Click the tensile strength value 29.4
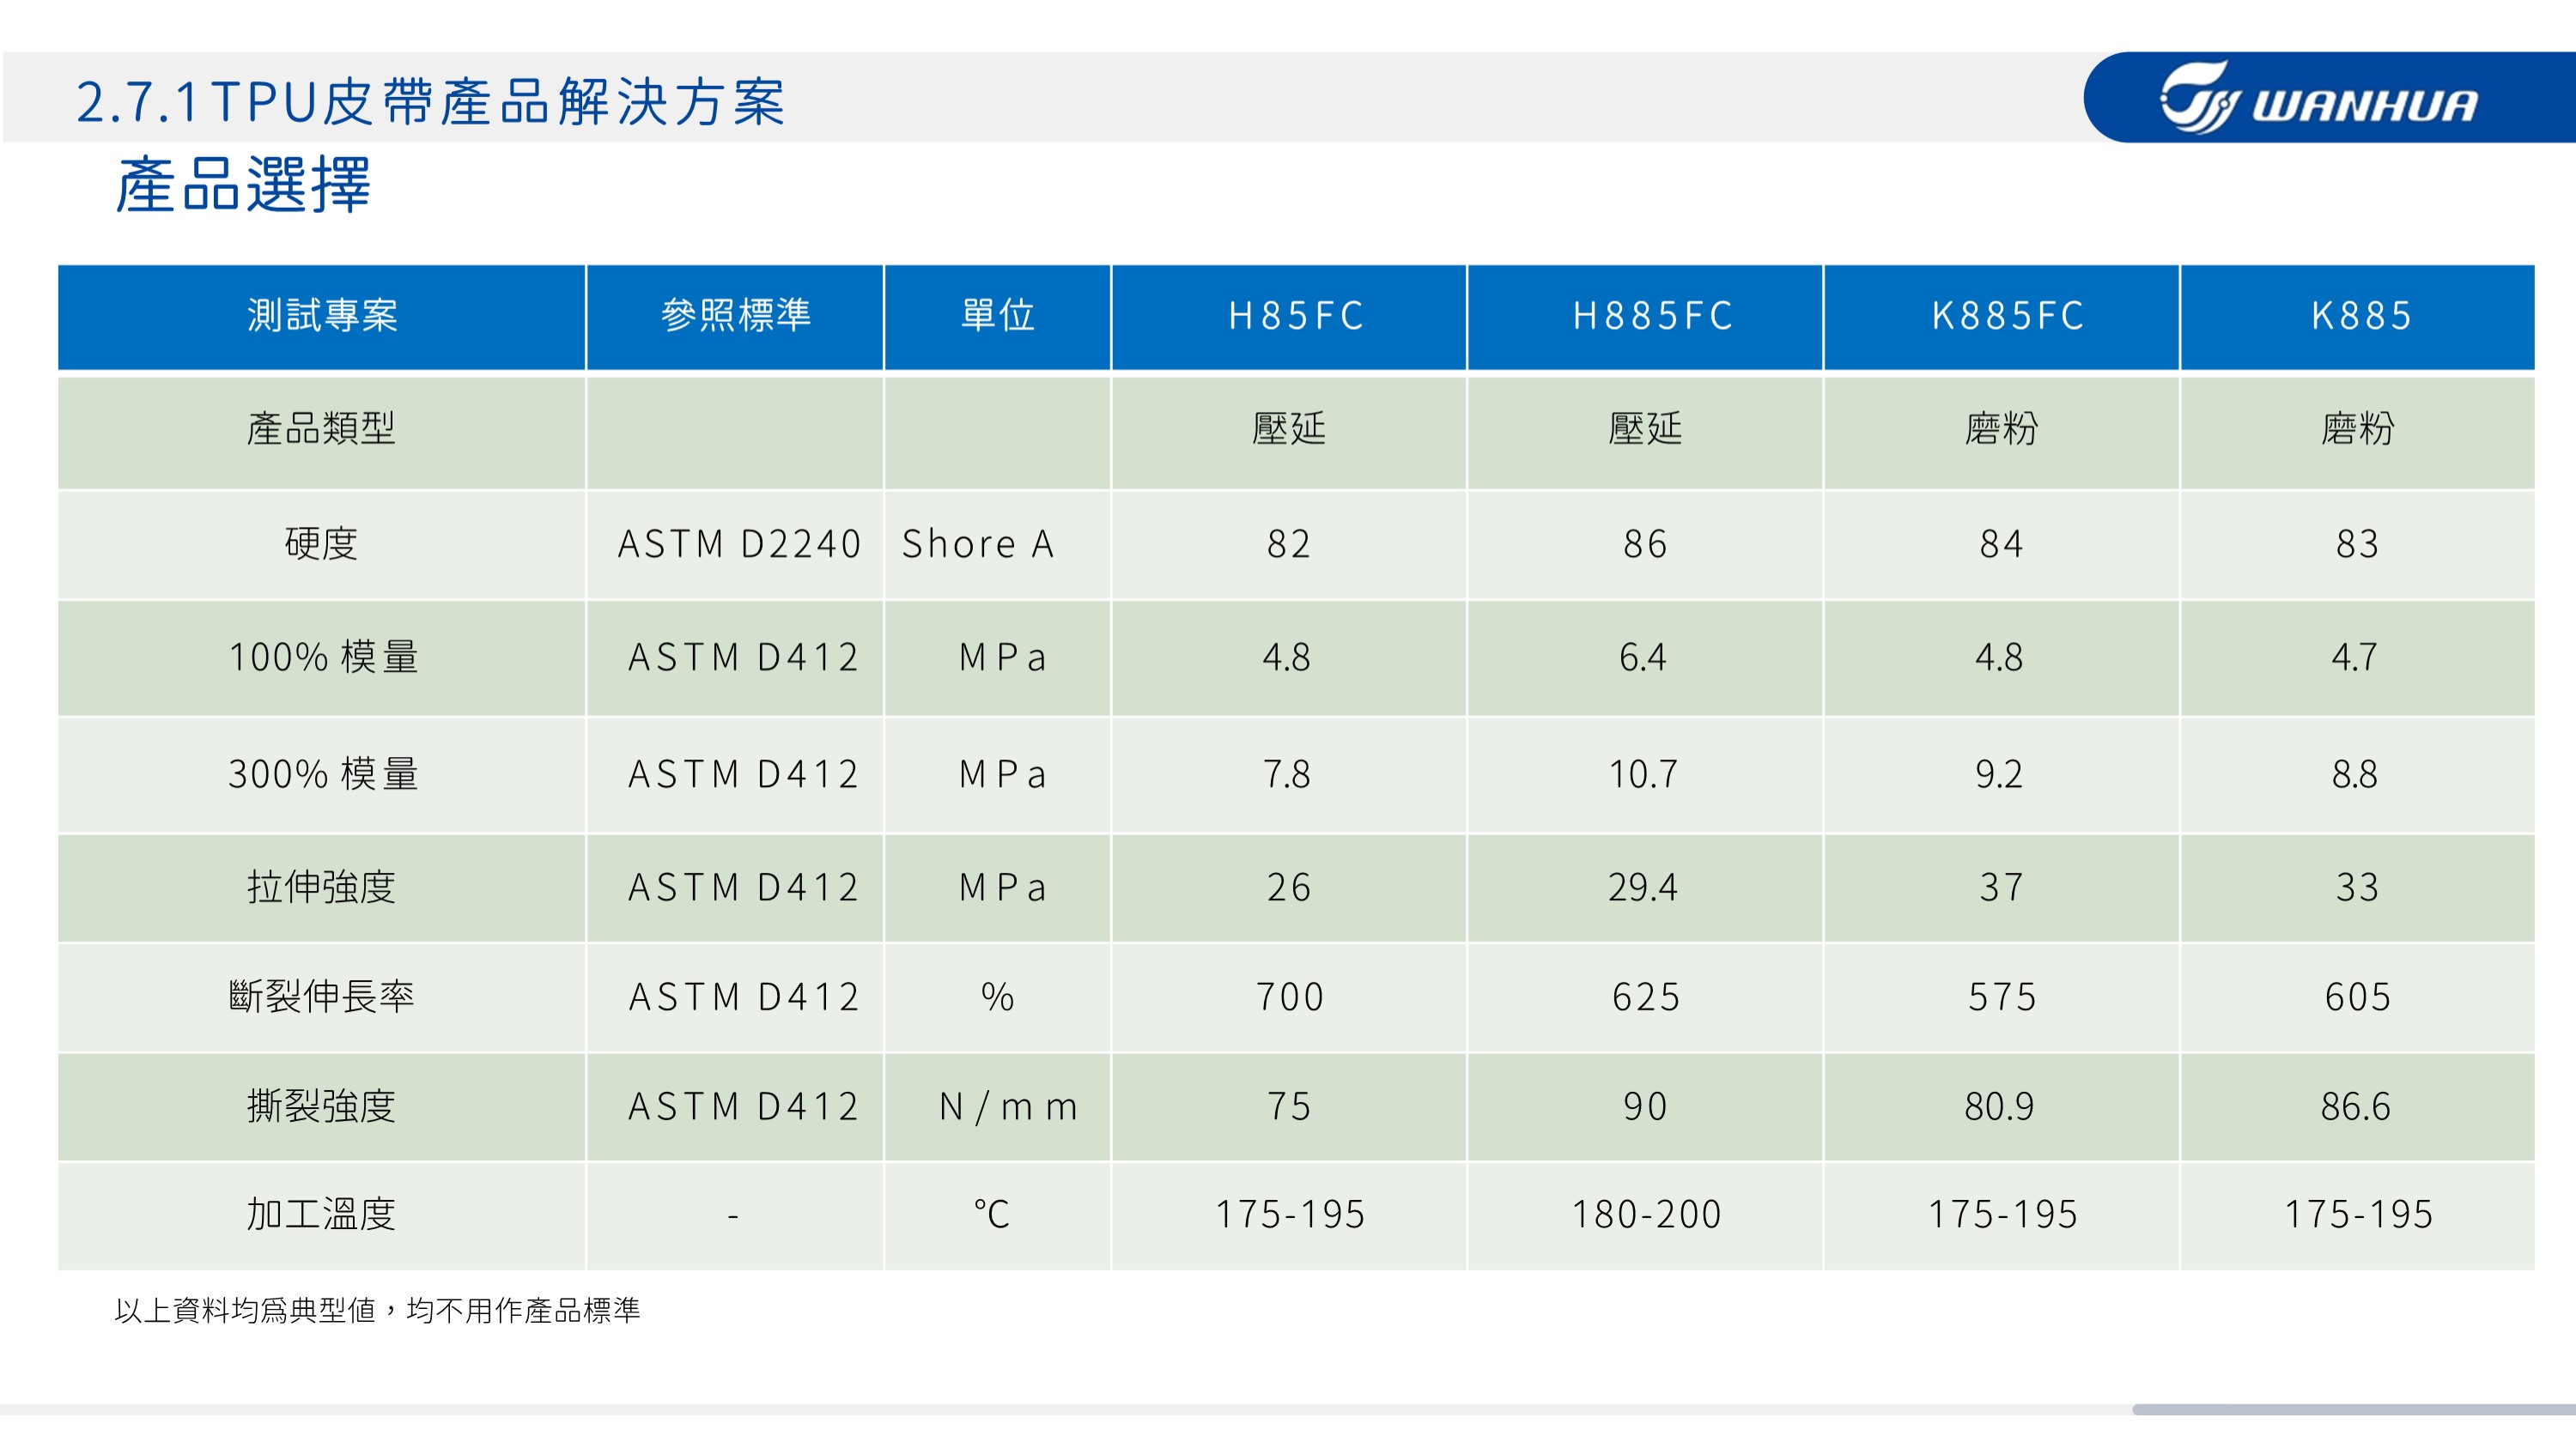The image size is (2576, 1448). tap(1643, 888)
